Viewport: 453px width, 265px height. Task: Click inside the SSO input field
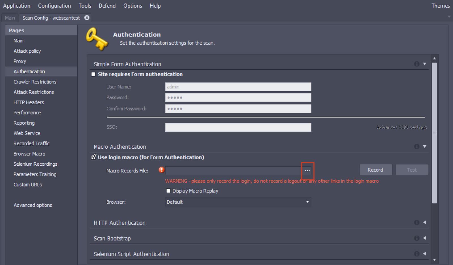(238, 127)
